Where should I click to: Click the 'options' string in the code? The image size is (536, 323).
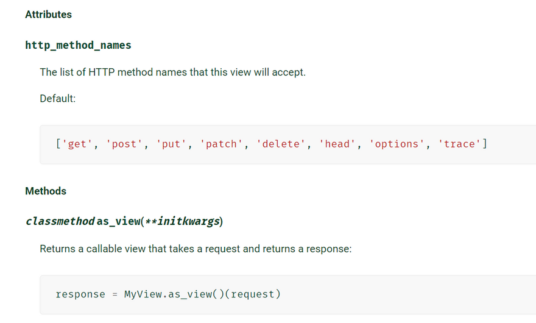[x=397, y=144]
